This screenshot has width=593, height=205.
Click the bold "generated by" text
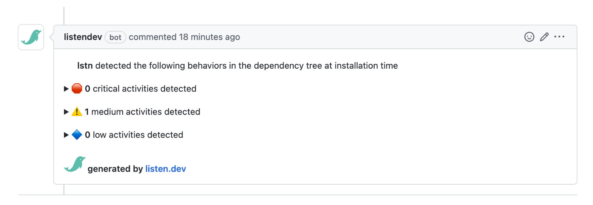point(115,169)
